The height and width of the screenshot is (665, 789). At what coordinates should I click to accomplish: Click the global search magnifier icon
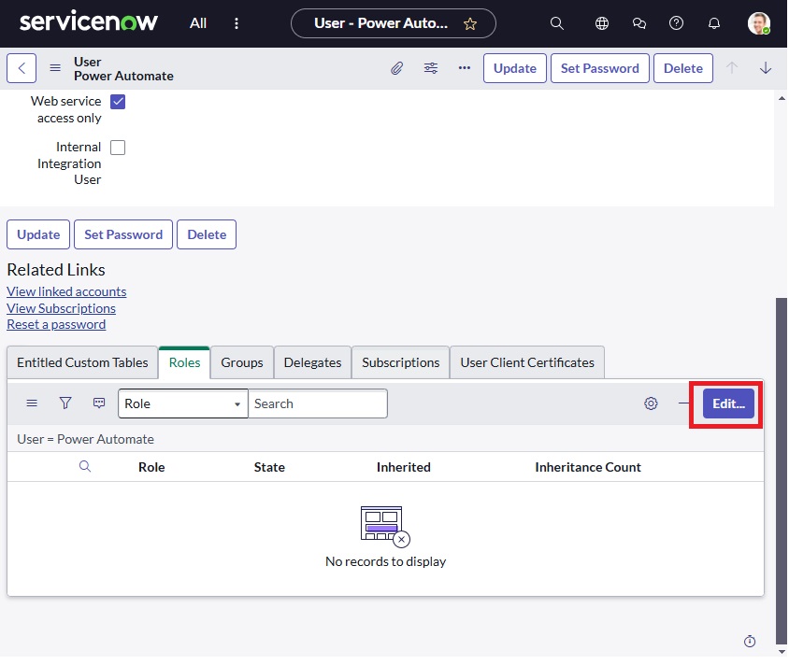pos(557,23)
